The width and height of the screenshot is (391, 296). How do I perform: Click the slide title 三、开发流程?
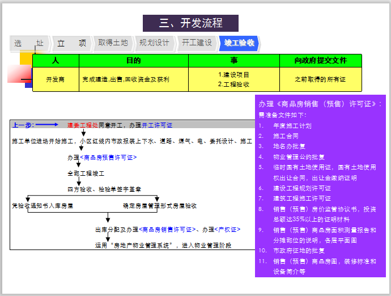pos(190,23)
